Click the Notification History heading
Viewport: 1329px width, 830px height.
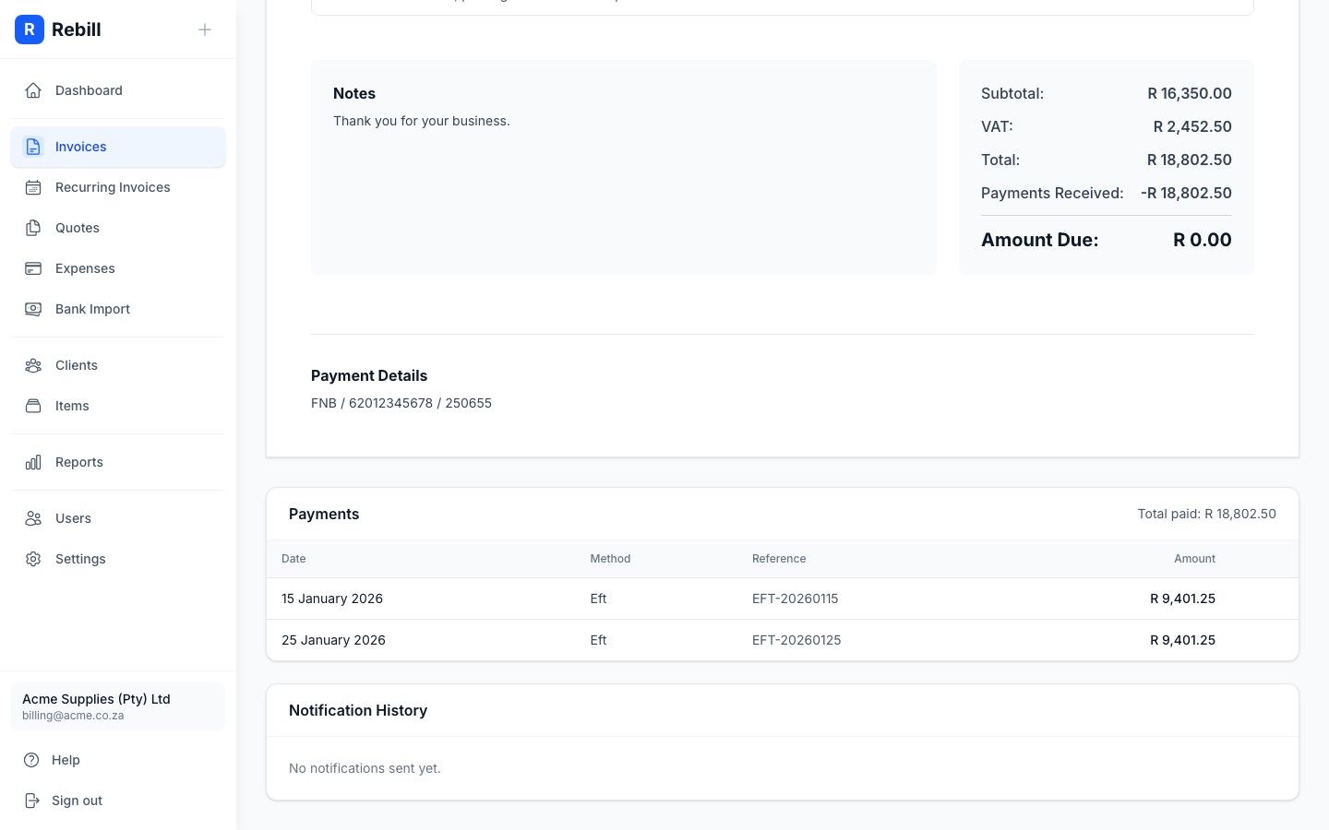coord(358,710)
